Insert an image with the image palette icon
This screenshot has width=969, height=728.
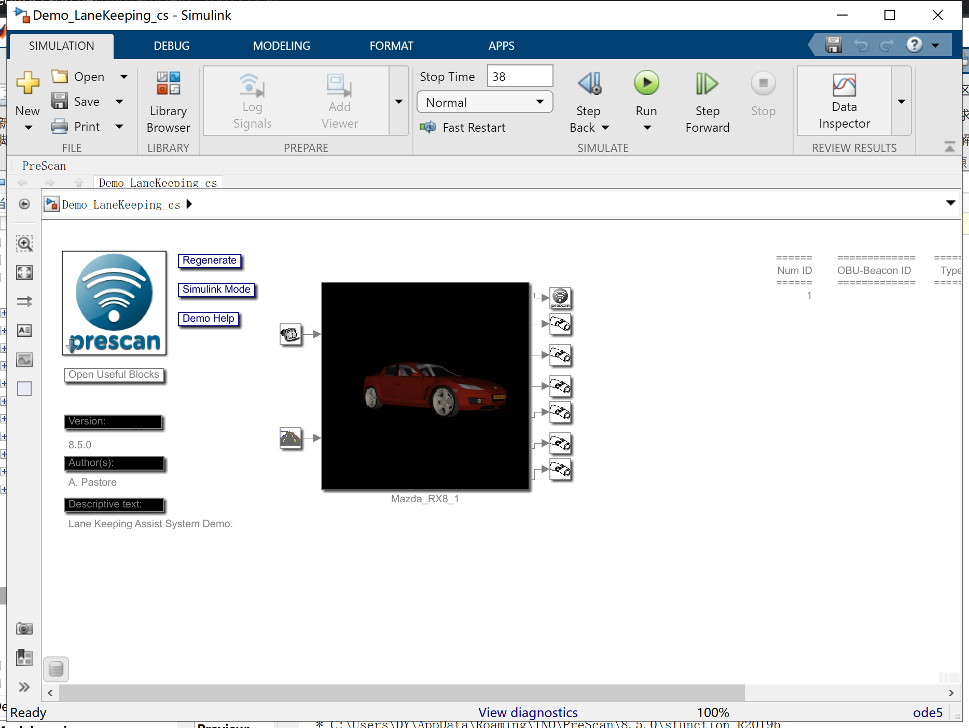24,360
